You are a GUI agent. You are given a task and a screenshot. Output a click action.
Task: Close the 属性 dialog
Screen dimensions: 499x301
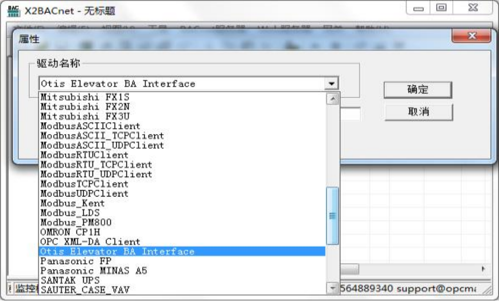click(471, 36)
